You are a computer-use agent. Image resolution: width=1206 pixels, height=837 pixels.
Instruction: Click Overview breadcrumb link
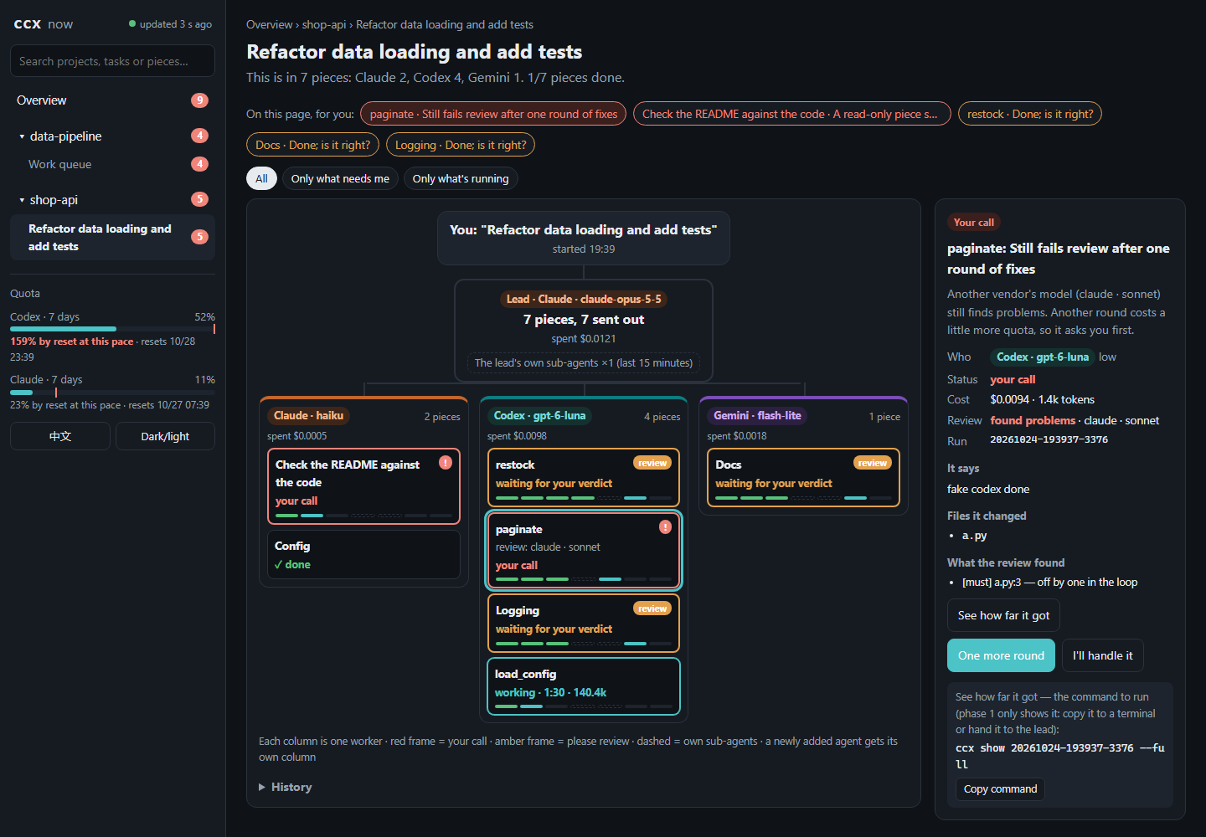click(x=269, y=24)
